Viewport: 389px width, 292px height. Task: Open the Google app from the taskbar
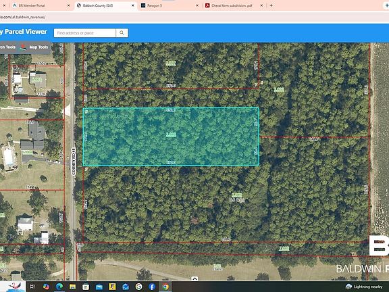point(138,287)
